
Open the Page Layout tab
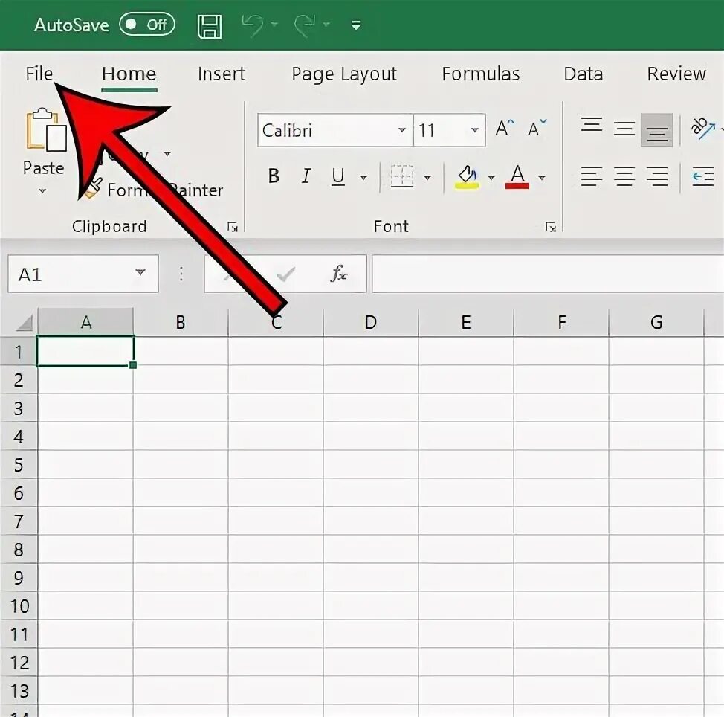point(344,74)
